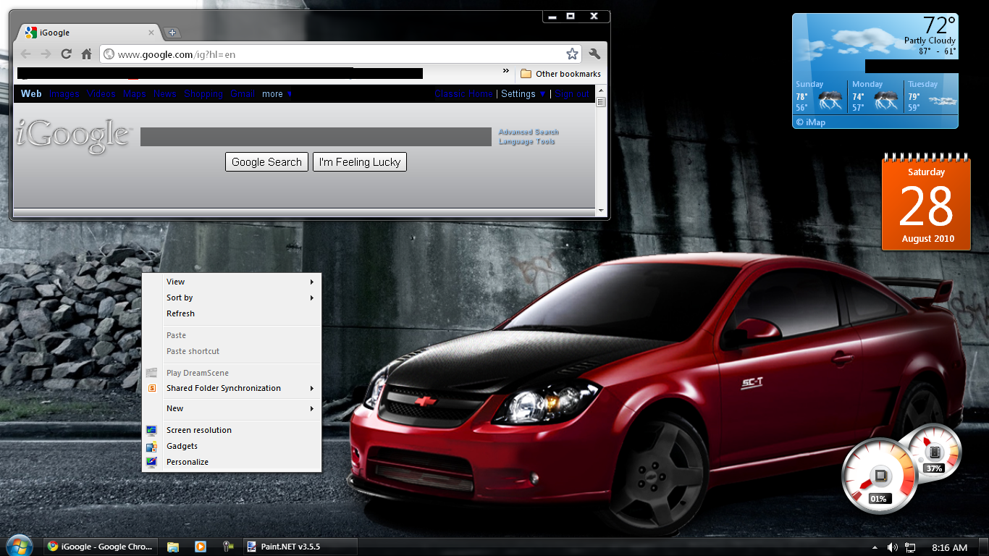This screenshot has width=989, height=556.
Task: Open the wrench customization icon in Chrome
Action: [594, 53]
